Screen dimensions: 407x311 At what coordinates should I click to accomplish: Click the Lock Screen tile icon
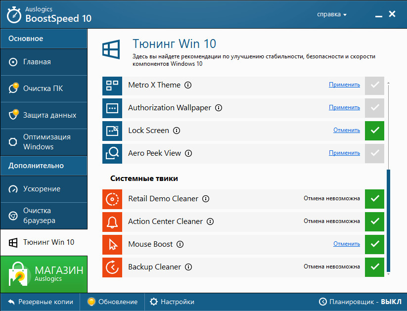[112, 131]
